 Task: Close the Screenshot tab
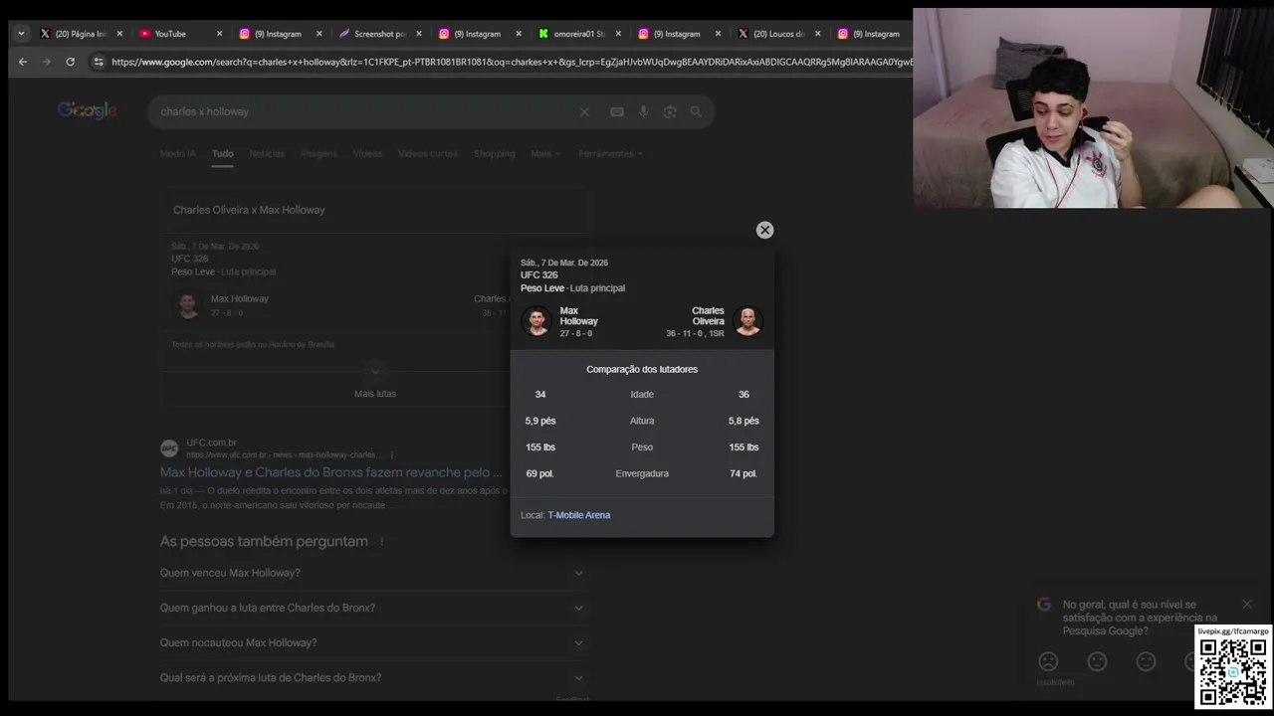[419, 34]
